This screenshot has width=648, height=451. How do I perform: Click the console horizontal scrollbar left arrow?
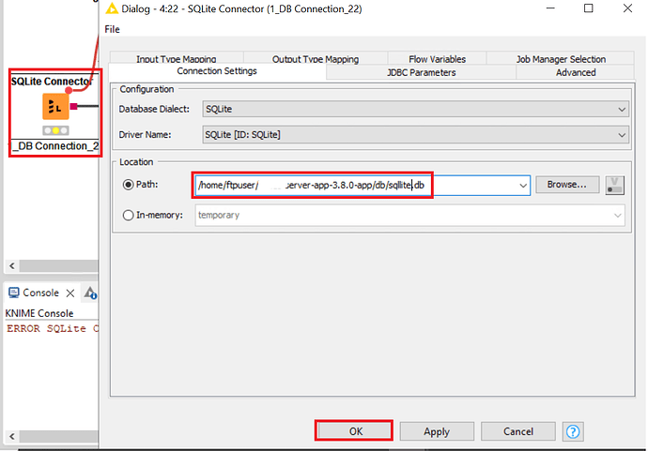pyautogui.click(x=12, y=436)
